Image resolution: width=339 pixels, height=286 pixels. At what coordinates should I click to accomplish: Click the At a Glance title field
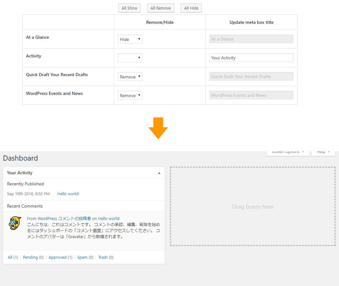click(251, 39)
